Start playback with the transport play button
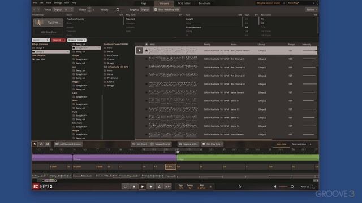This screenshot has width=362, height=203. (x=142, y=187)
